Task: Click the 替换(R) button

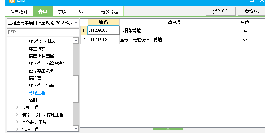Action: tap(252, 11)
